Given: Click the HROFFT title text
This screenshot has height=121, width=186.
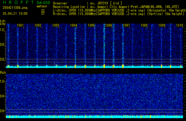Looking at the screenshot, I should [18, 2].
